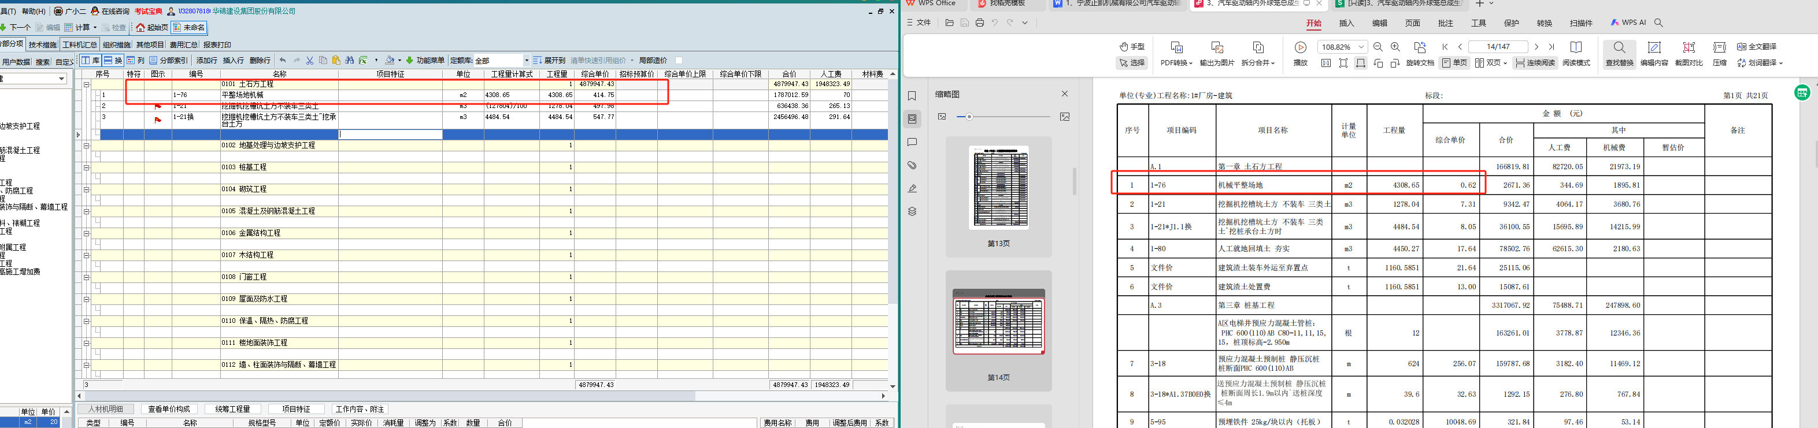Click the actual size 1:1 icon in WPS
This screenshot has width=1818, height=428.
tap(1325, 63)
